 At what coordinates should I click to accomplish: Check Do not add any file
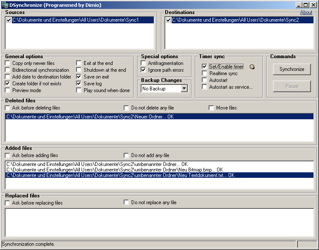point(126,155)
